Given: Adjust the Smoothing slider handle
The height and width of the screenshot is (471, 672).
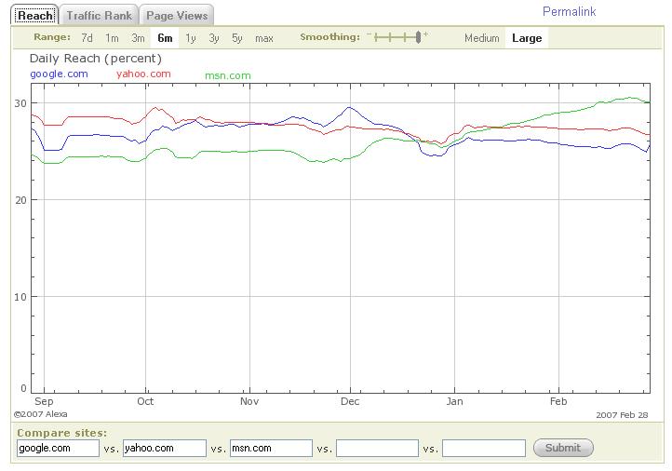Looking at the screenshot, I should 418,37.
